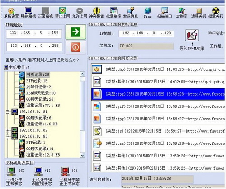Open the 扫描端口 port scanner

coord(165,13)
